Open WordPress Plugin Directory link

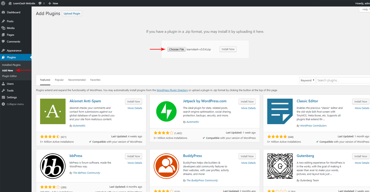(172, 90)
